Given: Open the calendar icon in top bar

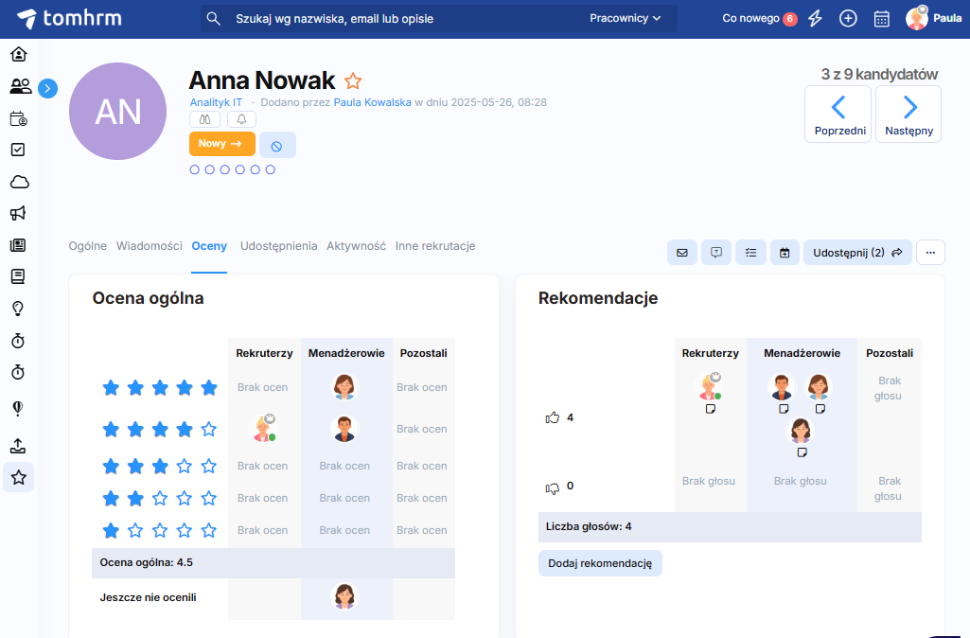Looking at the screenshot, I should click(x=881, y=18).
